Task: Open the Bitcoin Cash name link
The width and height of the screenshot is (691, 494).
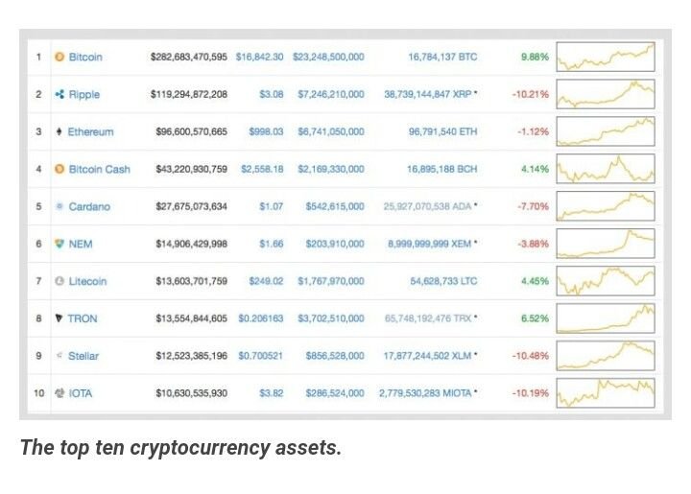Action: pos(100,169)
